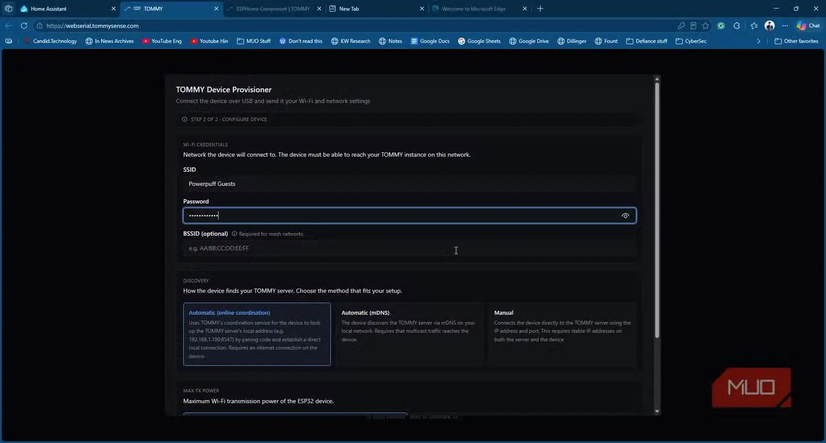826x443 pixels.
Task: Click the webserial.tommysense.com address bar
Action: [x=352, y=26]
